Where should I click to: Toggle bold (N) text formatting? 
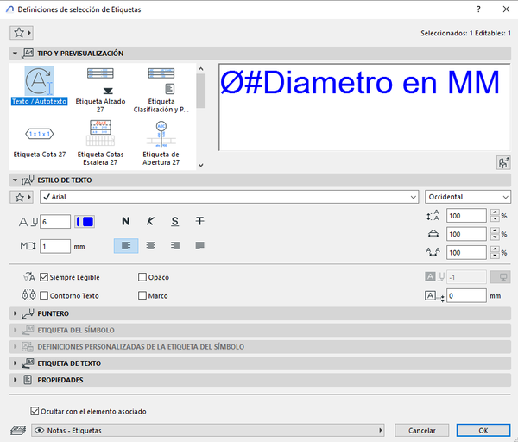click(x=125, y=221)
